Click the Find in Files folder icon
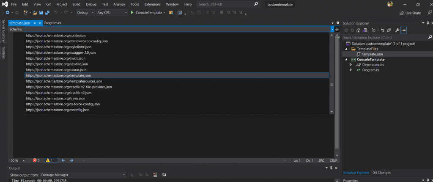433x182 pixels. click(171, 12)
